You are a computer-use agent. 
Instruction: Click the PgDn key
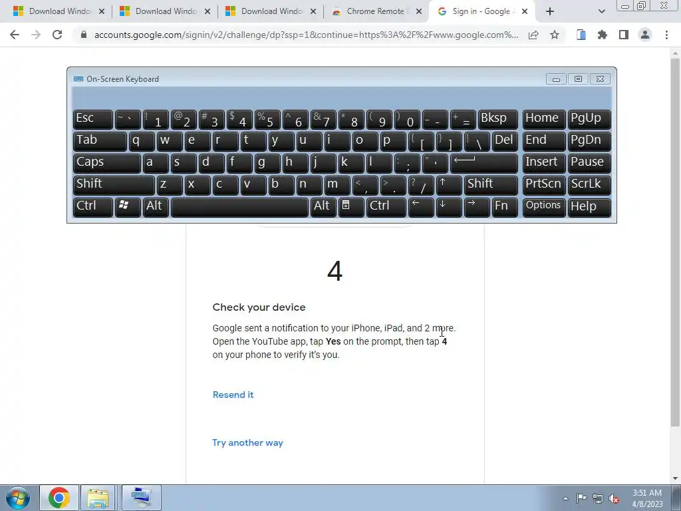pyautogui.click(x=589, y=141)
